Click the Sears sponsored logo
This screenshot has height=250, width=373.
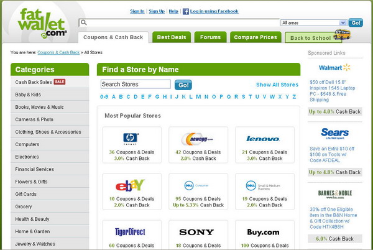334,134
